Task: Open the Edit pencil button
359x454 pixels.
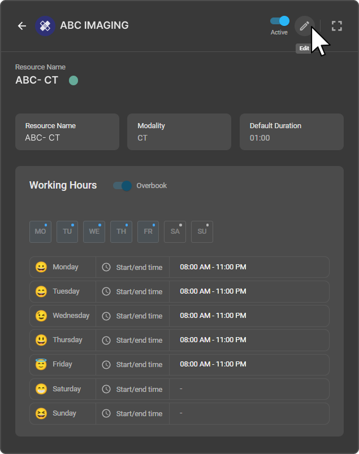Action: tap(305, 26)
